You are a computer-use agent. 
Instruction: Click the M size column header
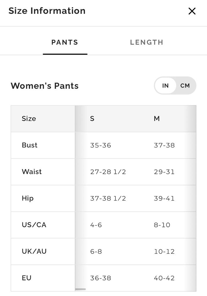tap(157, 119)
